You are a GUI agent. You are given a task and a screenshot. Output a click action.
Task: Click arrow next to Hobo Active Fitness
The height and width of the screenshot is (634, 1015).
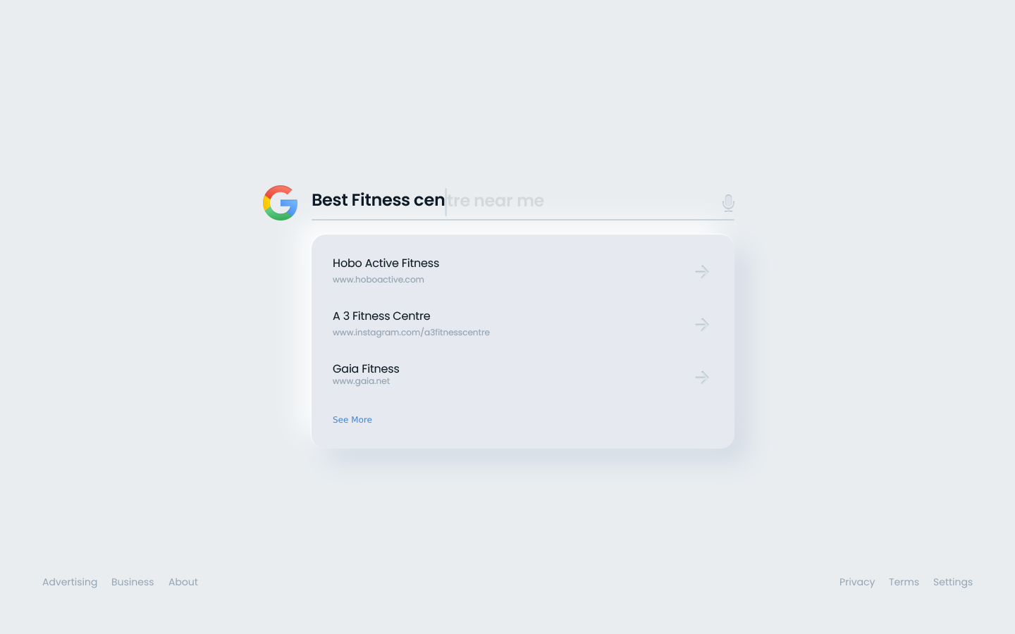point(701,271)
